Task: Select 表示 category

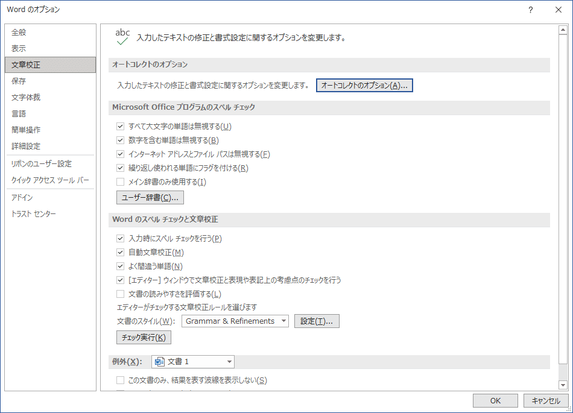Action: click(x=51, y=48)
